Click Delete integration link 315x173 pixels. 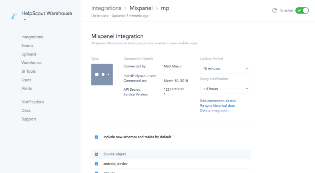pyautogui.click(x=214, y=110)
